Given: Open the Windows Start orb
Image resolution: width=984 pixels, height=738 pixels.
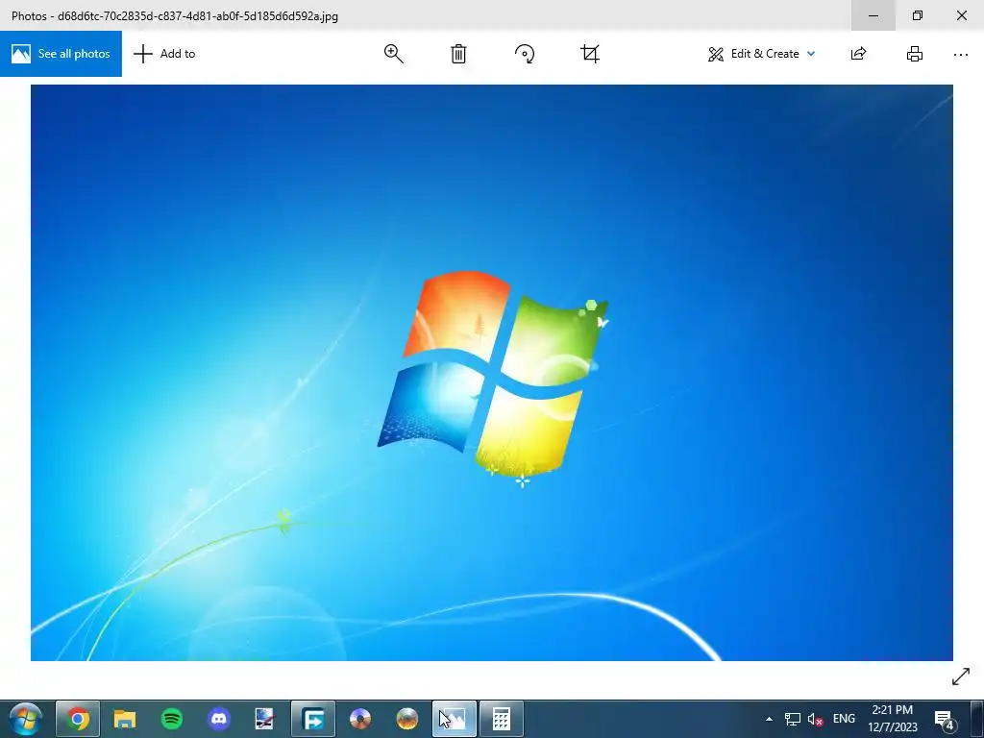Looking at the screenshot, I should (25, 719).
